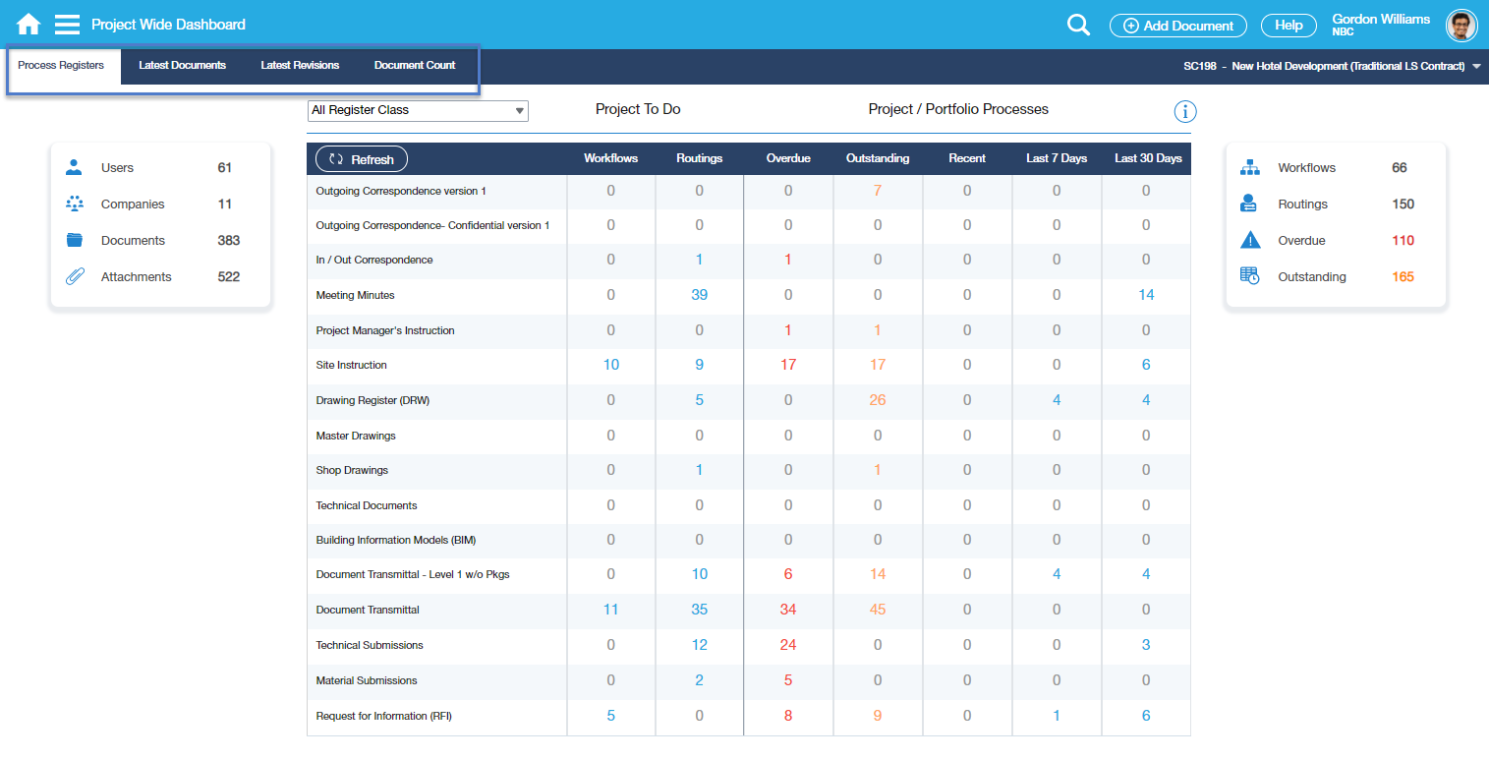
Task: Click the Help button
Action: tap(1289, 26)
